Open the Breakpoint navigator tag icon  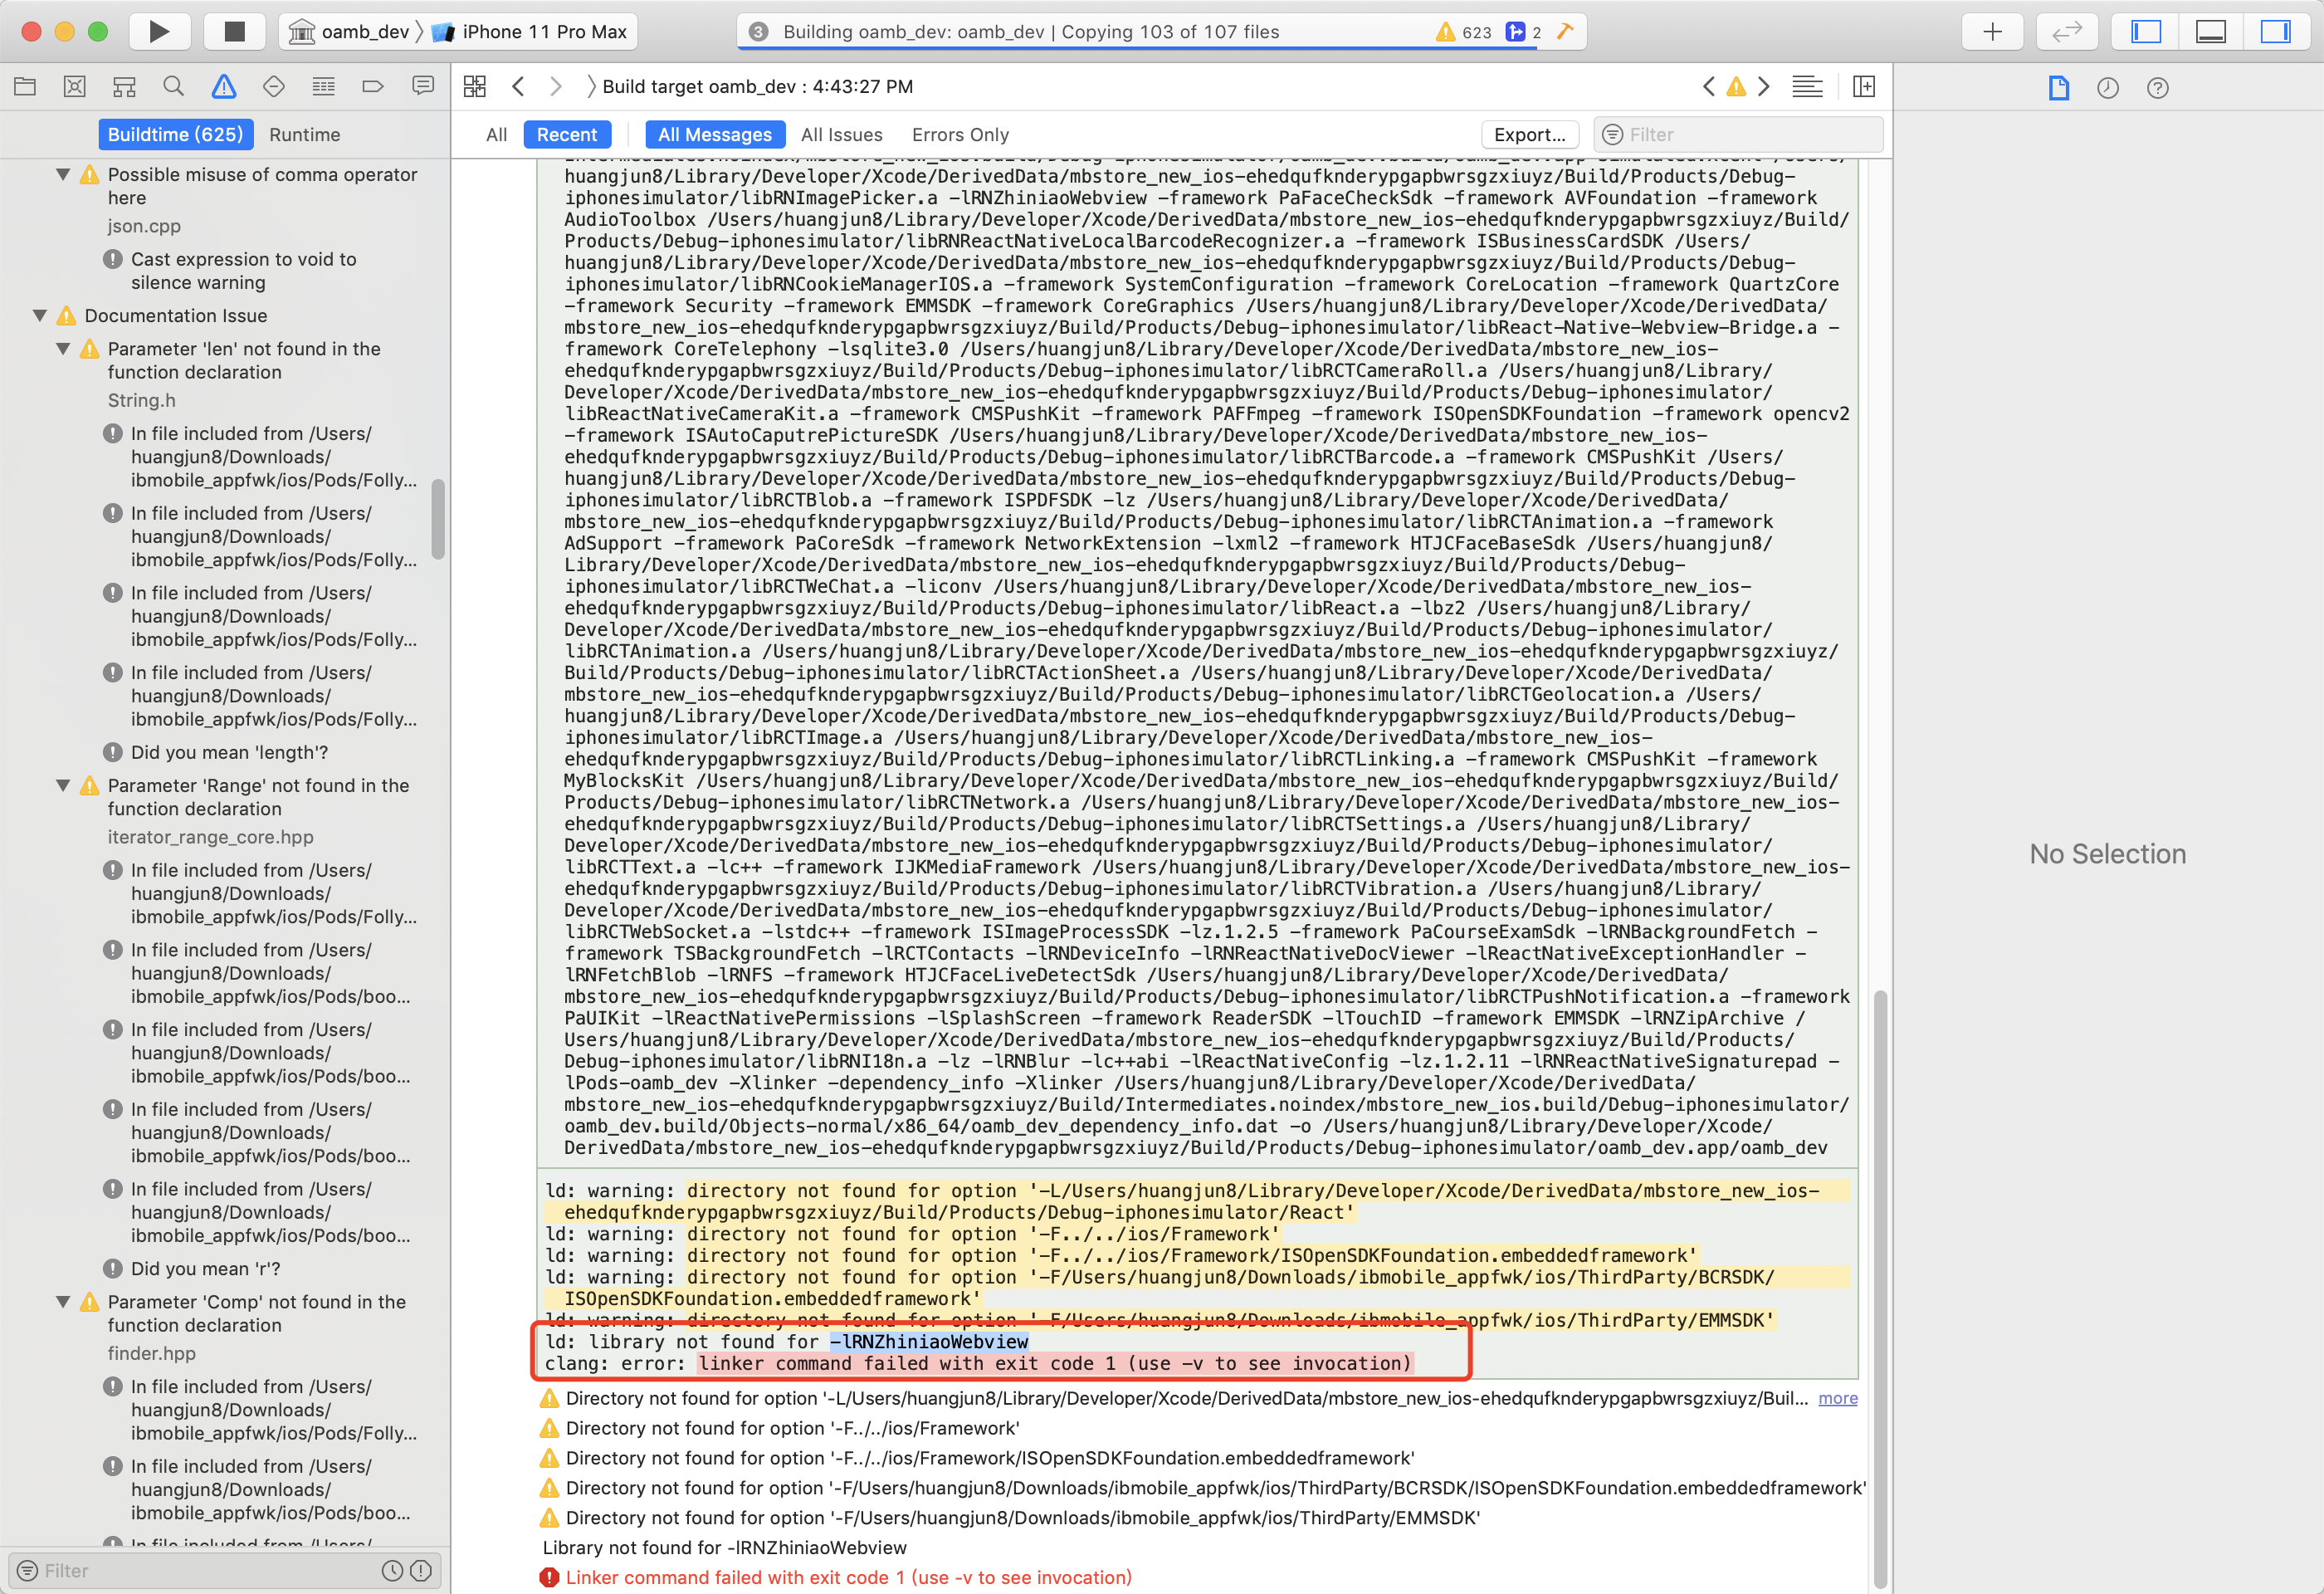coord(372,86)
